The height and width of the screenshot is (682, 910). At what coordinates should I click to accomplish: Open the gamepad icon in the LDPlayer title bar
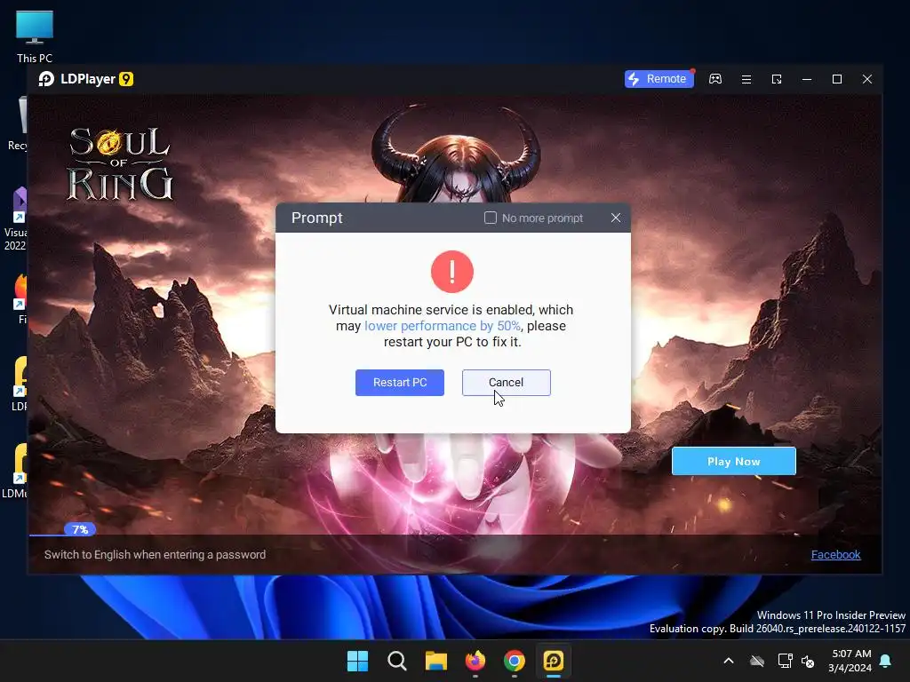tap(715, 79)
